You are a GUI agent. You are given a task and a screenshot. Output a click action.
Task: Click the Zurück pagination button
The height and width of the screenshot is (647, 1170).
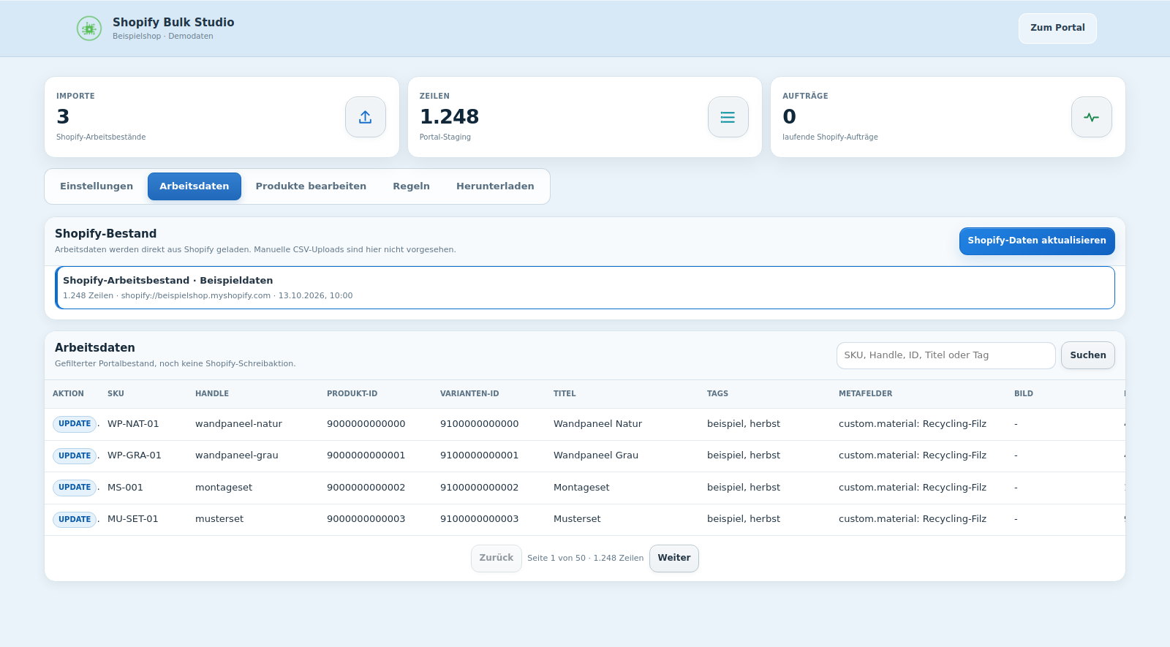click(x=497, y=558)
